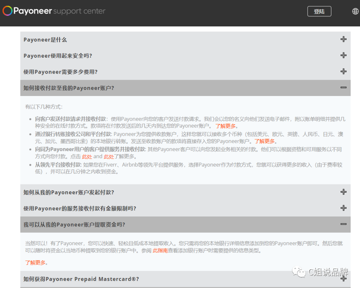This screenshot has height=288, width=360.
Task: Open the 使用Payoneer需要多少费用 question title
Action: pyautogui.click(x=61, y=72)
